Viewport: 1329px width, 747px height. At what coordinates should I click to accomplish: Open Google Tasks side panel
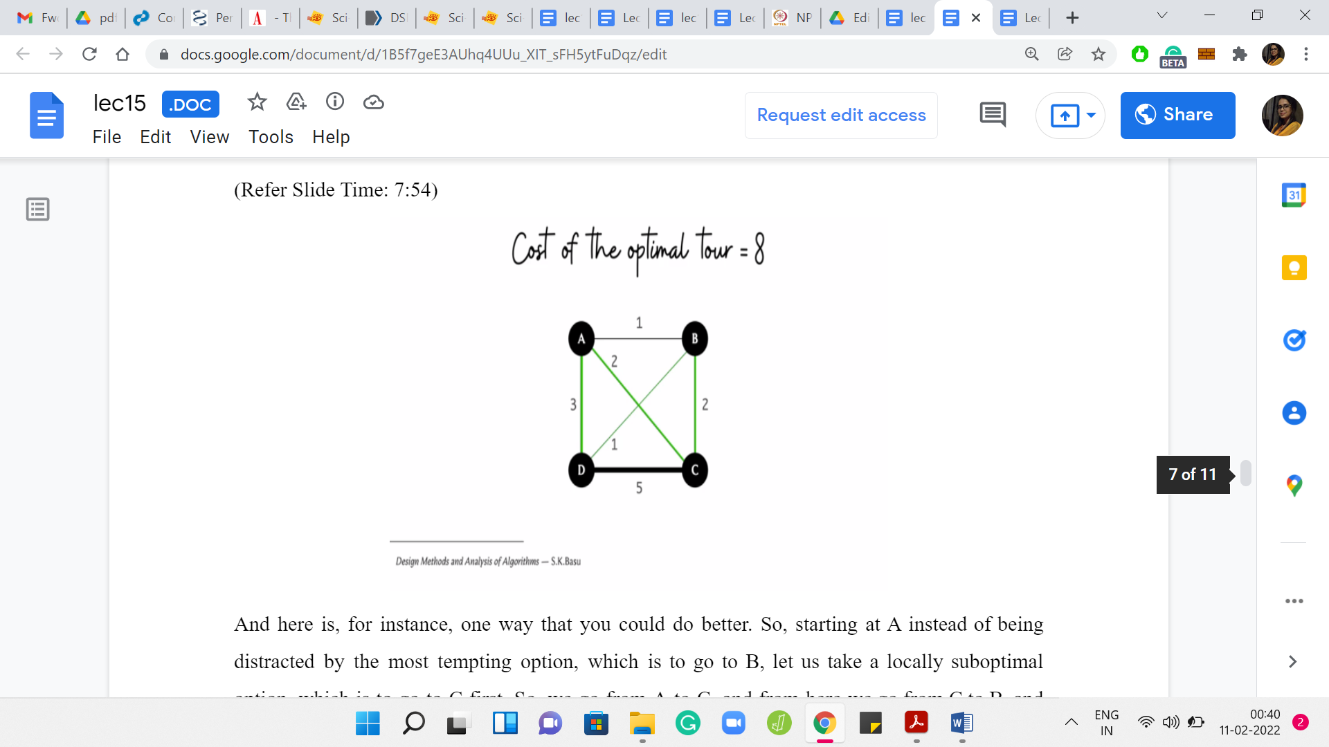[1294, 340]
